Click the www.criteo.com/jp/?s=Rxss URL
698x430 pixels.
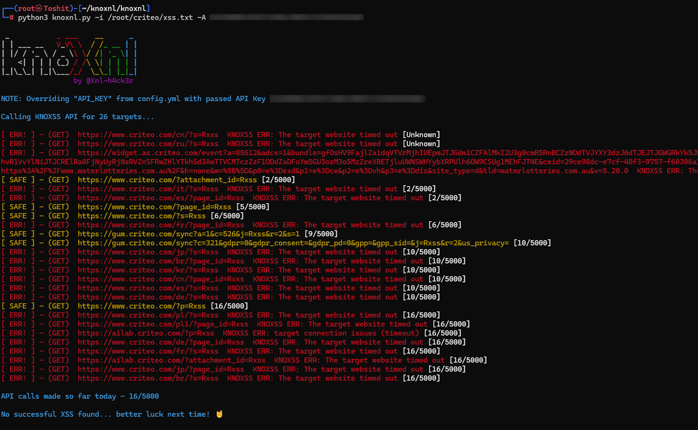click(148, 252)
